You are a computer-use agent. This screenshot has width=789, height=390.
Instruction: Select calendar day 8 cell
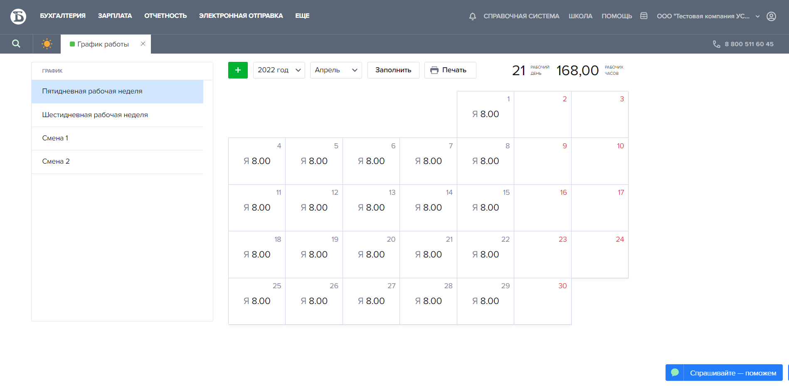pyautogui.click(x=486, y=161)
